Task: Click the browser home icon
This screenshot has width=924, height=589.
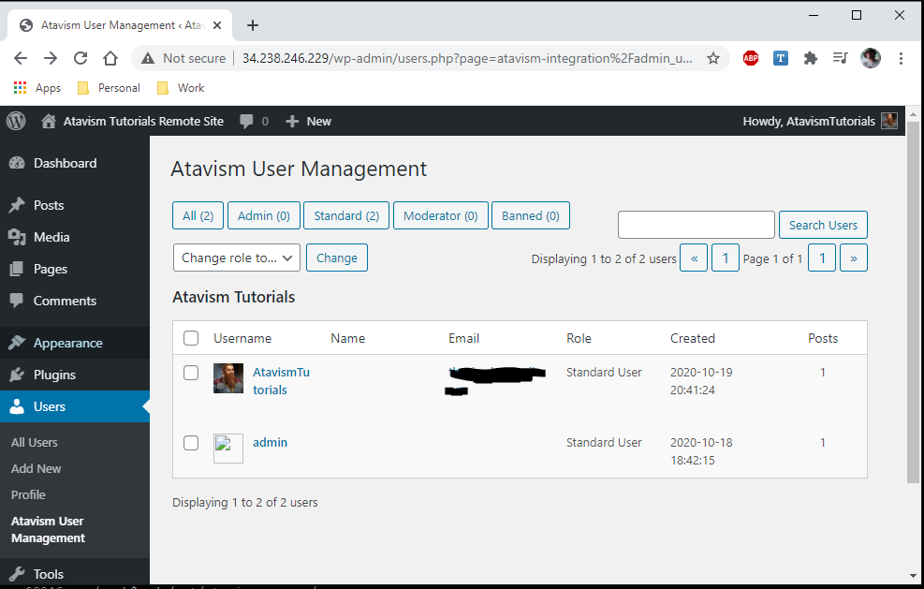Action: point(110,58)
